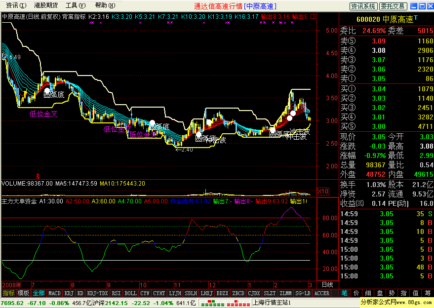Switch to the CYW indicator

point(145,293)
